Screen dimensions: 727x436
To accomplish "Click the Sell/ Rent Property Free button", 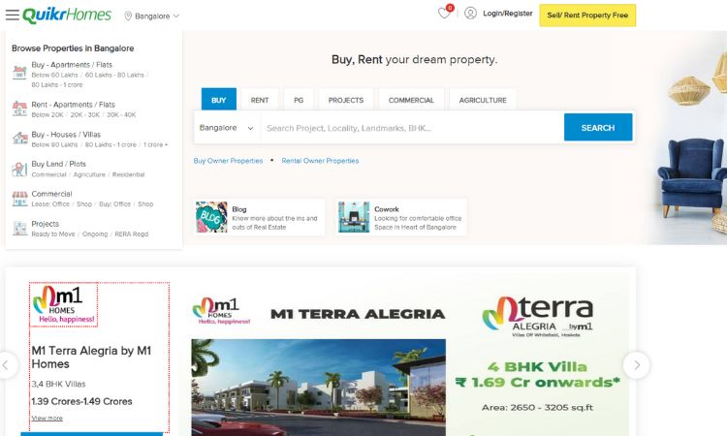I will (587, 16).
